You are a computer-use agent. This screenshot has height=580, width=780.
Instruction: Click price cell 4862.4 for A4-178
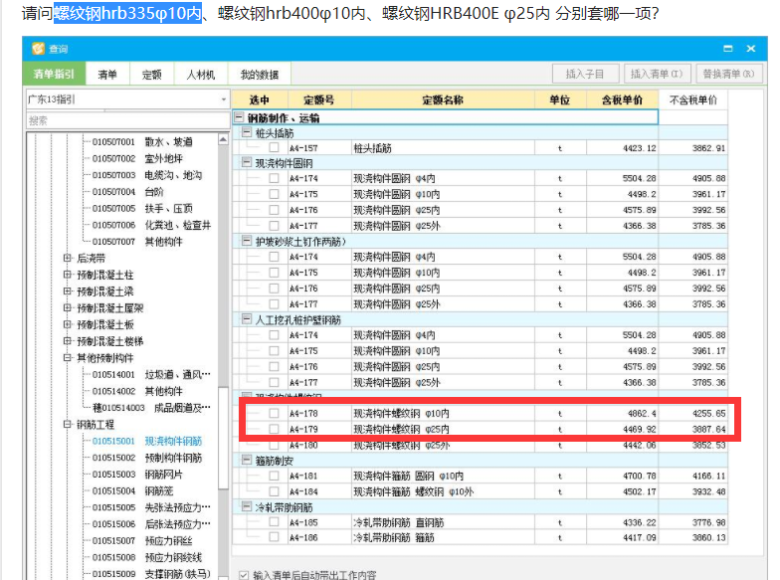tap(622, 413)
